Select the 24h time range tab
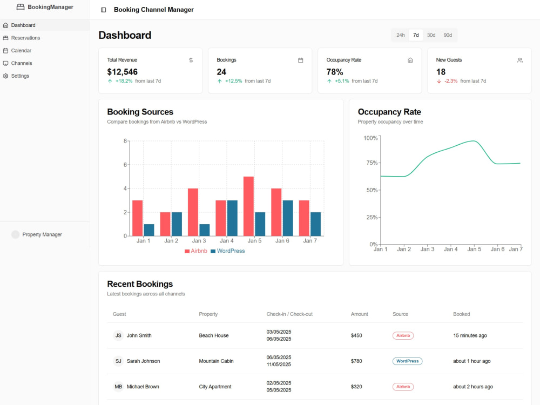Screen dimensions: 540x405 click(x=400, y=35)
